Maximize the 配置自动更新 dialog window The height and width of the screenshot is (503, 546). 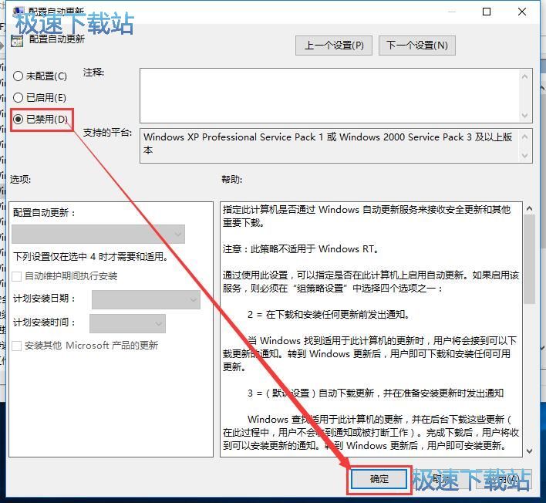point(487,12)
